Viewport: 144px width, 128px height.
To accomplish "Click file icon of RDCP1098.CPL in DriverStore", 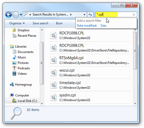I will pyautogui.click(x=53, y=48).
